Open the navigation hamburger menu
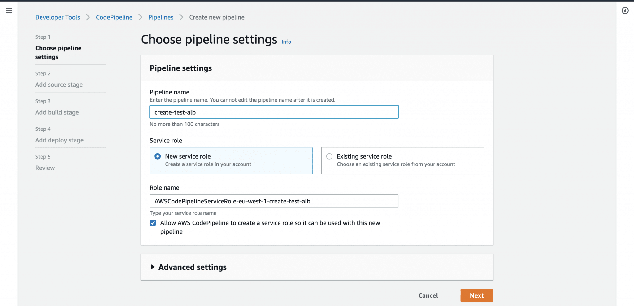The width and height of the screenshot is (634, 306). click(x=9, y=10)
